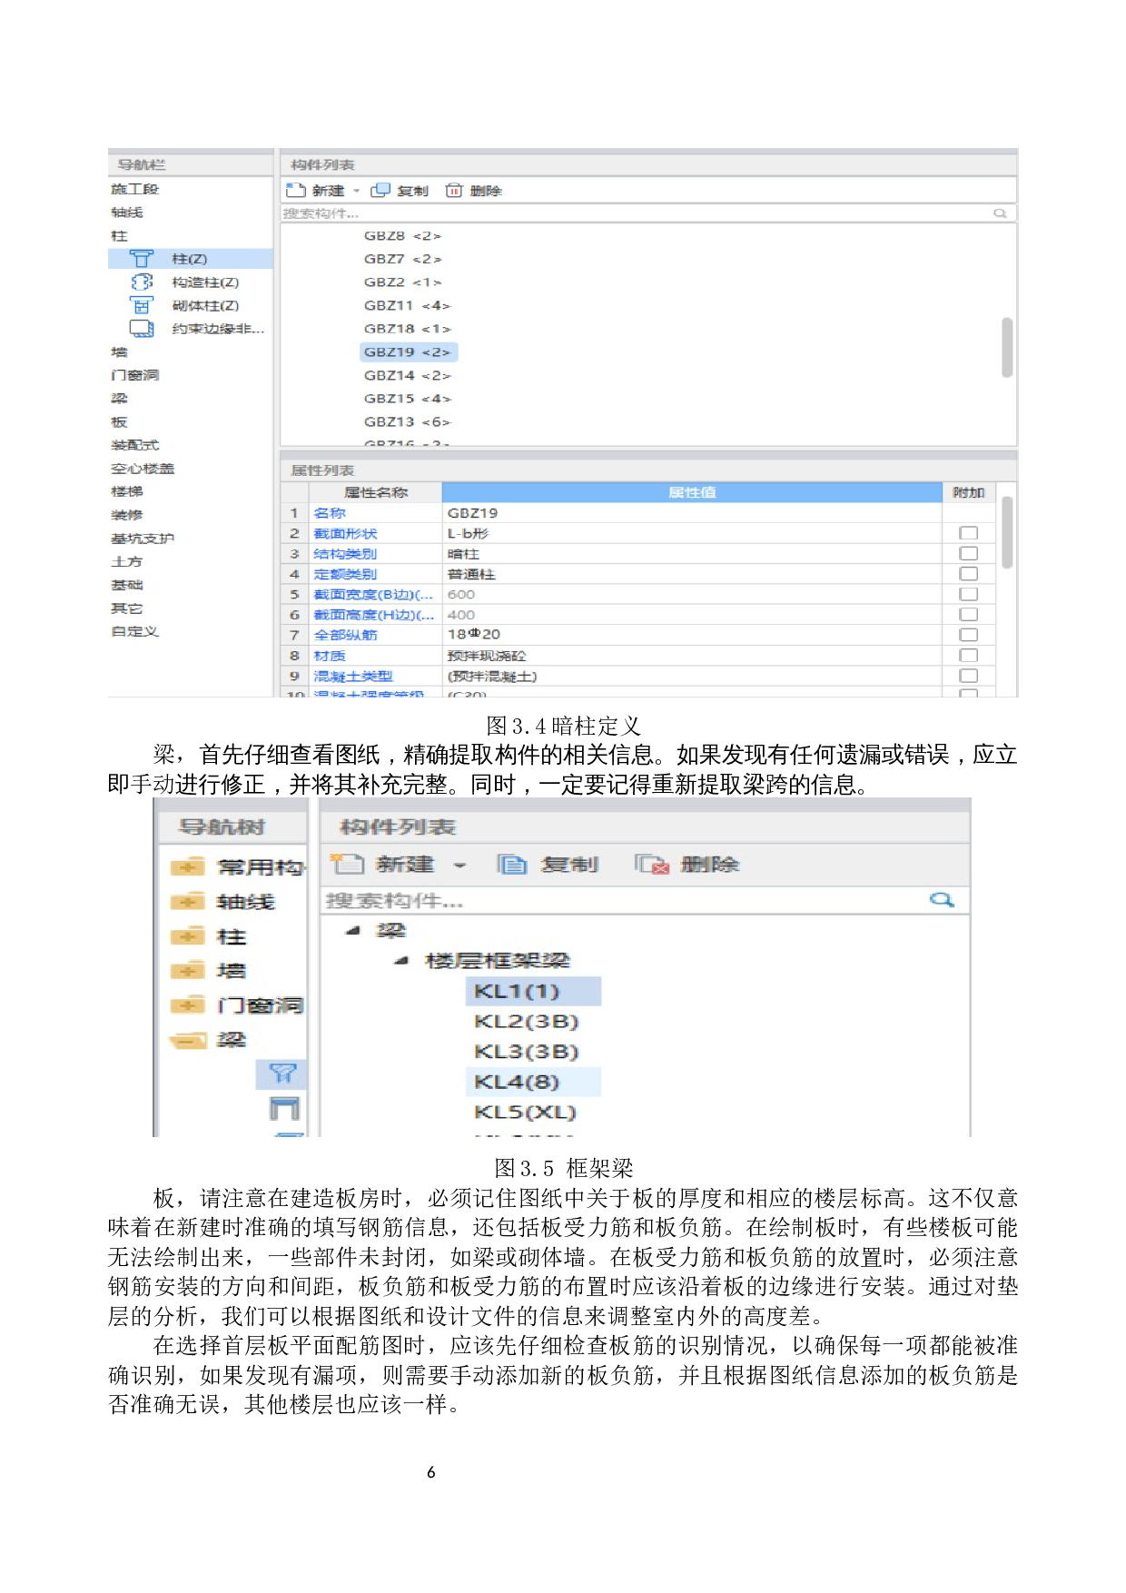This screenshot has height=1593, width=1126.
Task: Click 搜索构件 field above the GBZ list
Action: [x=647, y=213]
